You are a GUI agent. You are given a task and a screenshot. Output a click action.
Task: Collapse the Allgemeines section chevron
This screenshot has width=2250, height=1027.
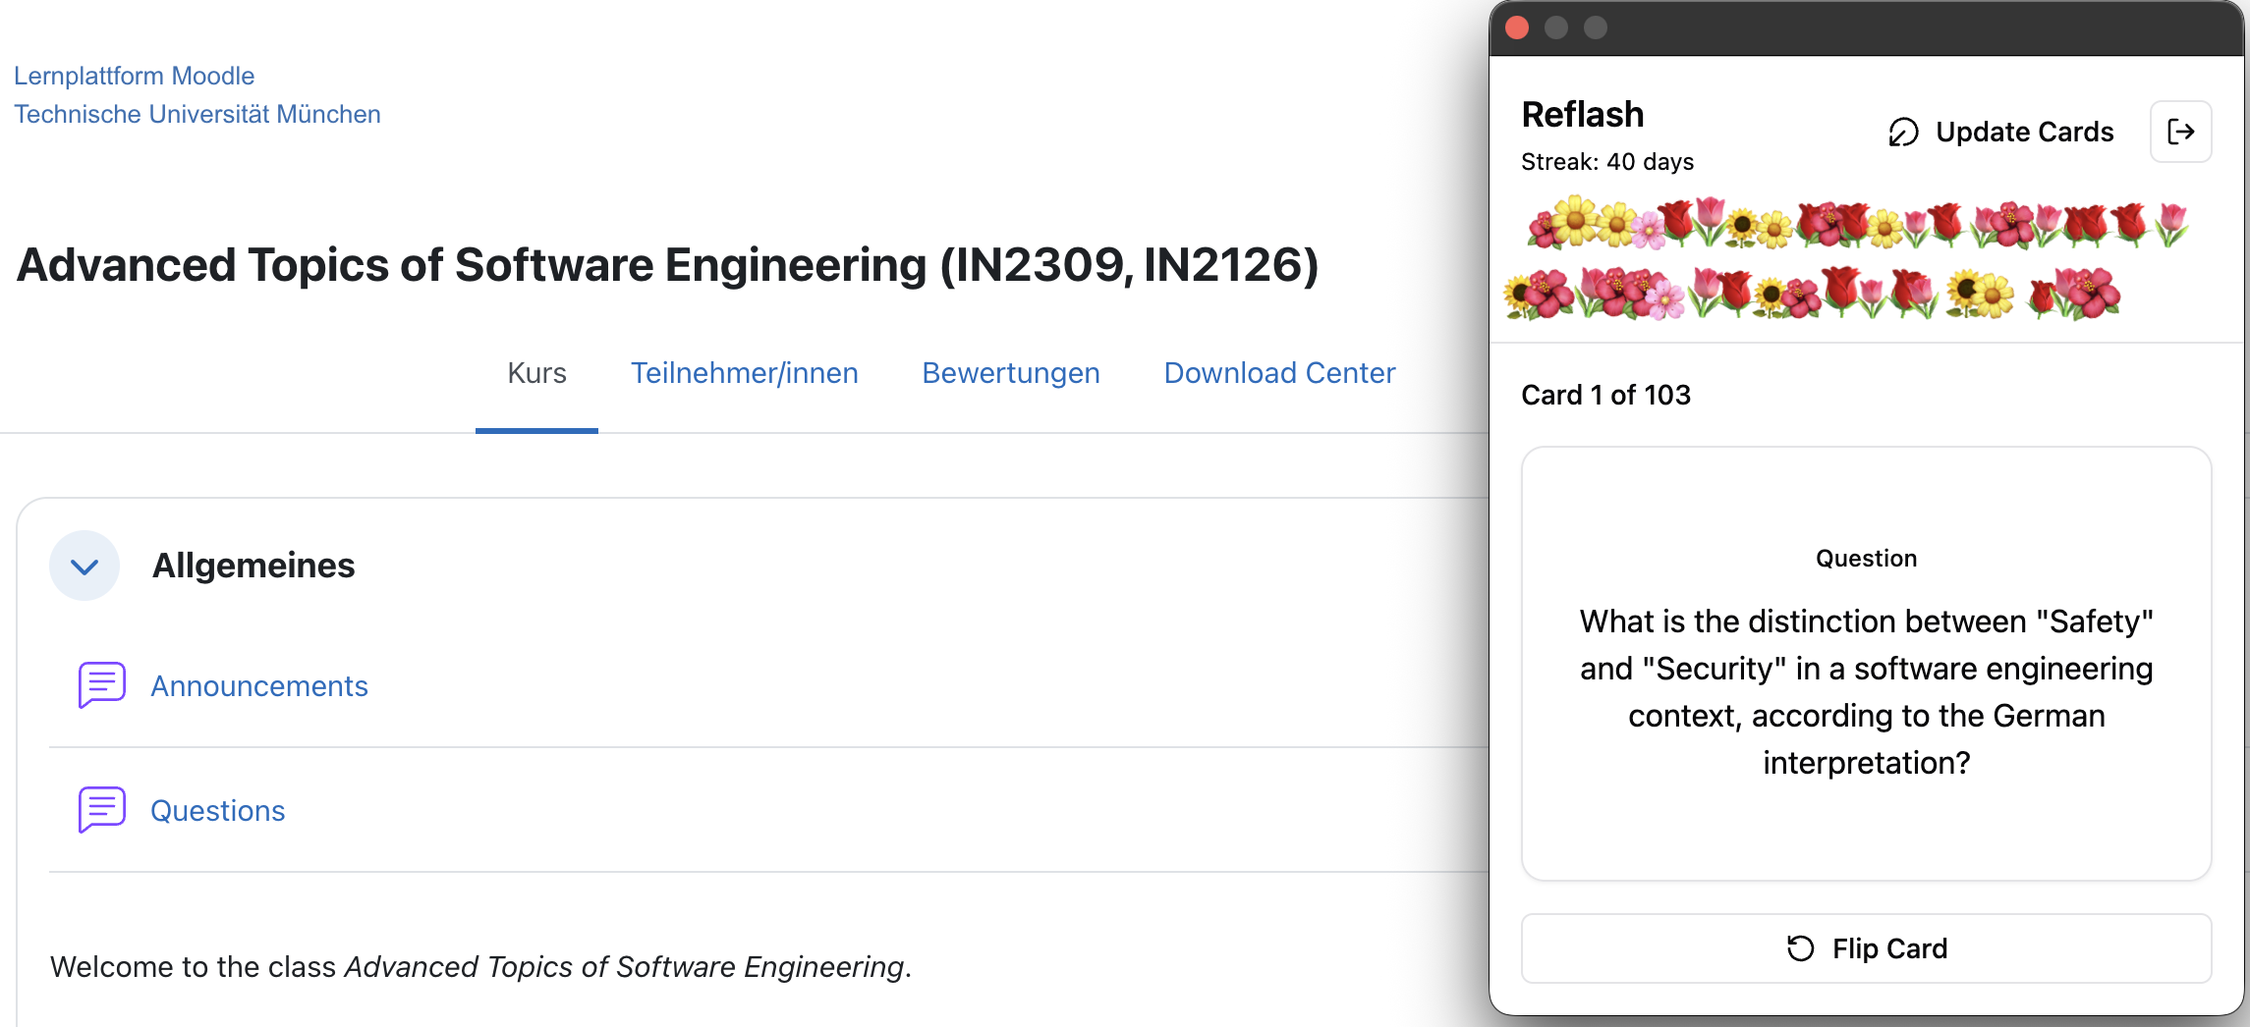click(84, 566)
